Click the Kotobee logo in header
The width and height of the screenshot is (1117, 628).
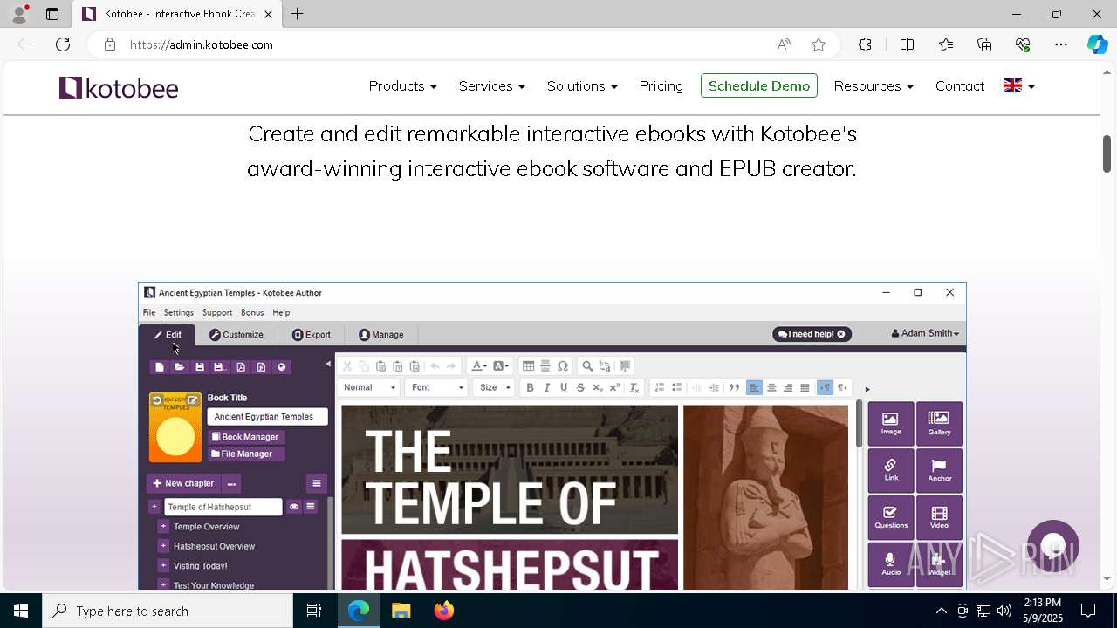coord(119,87)
